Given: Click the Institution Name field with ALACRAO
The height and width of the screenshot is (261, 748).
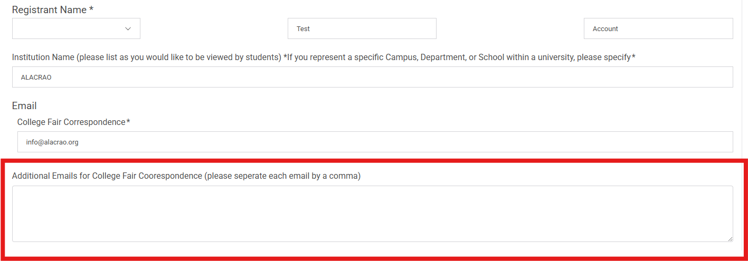Looking at the screenshot, I should [x=373, y=77].
